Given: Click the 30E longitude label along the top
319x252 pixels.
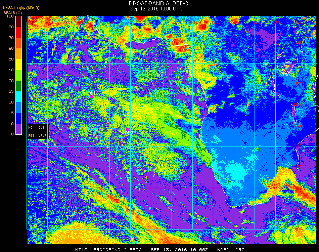Looking at the screenshot, I should point(277,22).
